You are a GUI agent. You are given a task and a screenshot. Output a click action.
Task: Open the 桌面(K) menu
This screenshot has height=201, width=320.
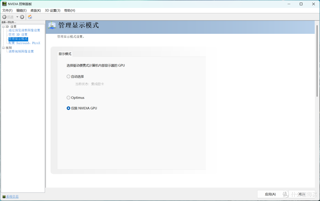(36, 10)
